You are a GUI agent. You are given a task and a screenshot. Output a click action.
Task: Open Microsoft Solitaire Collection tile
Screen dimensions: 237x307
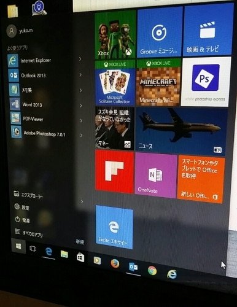tap(115, 83)
